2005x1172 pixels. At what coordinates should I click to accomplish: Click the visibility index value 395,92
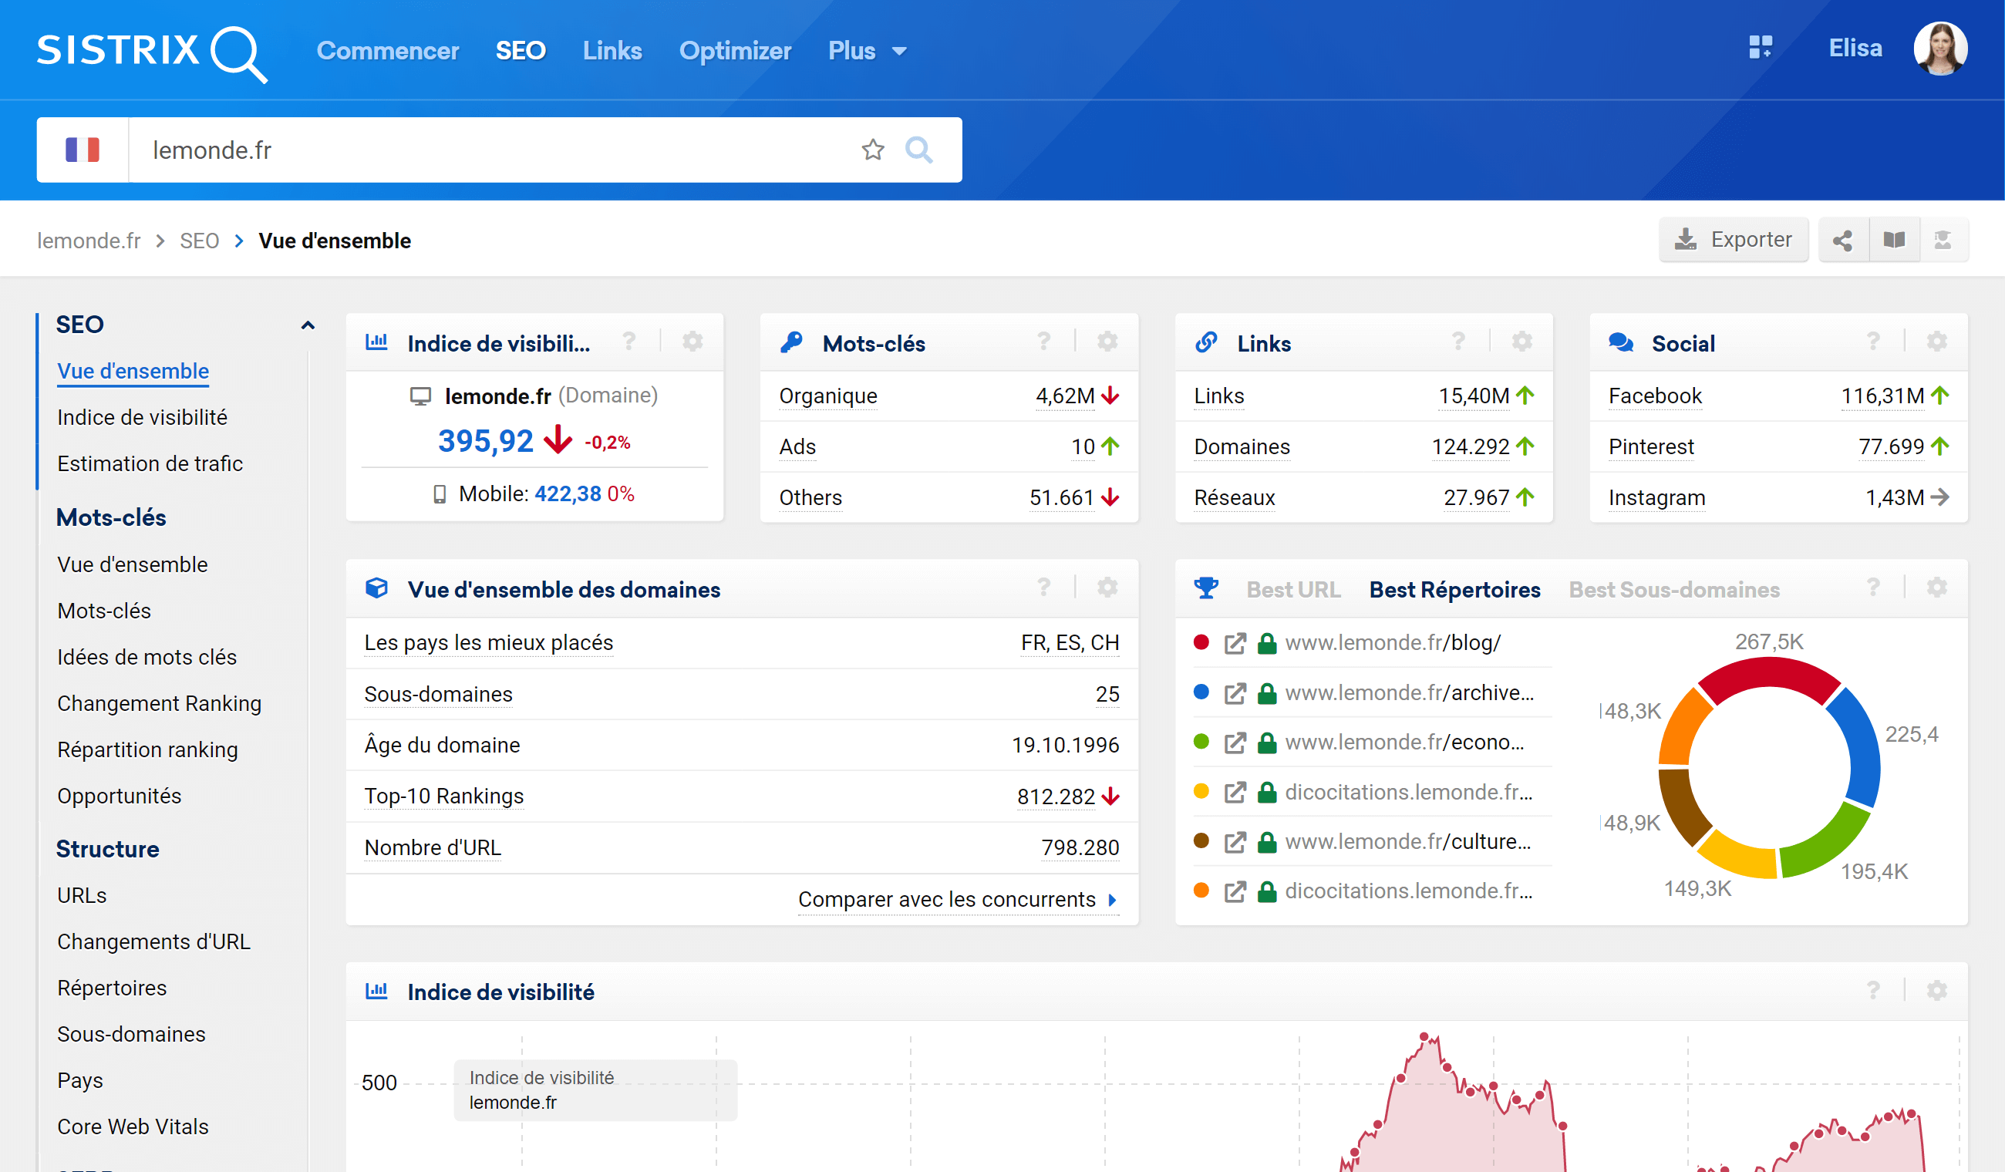coord(485,441)
